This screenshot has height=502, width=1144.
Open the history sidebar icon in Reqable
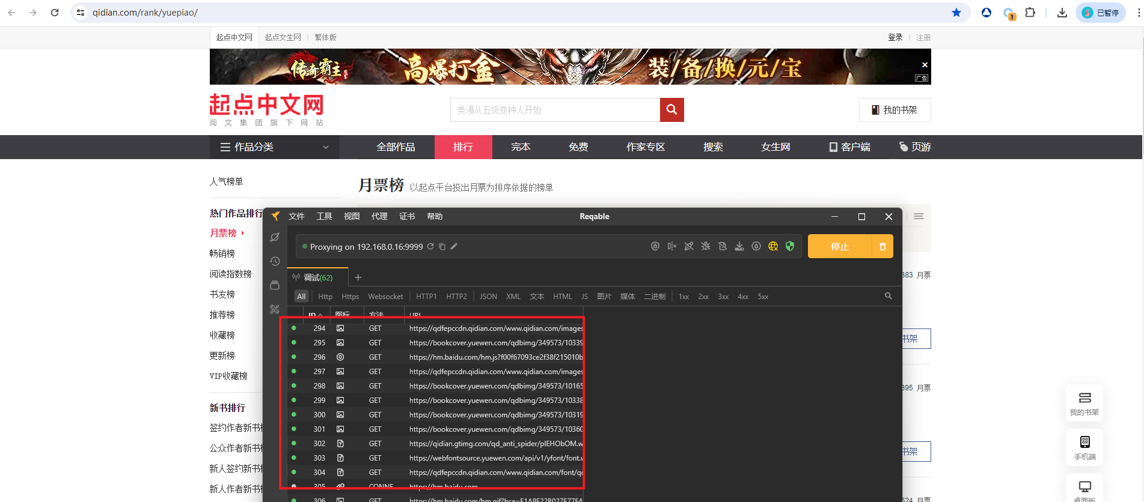[275, 261]
